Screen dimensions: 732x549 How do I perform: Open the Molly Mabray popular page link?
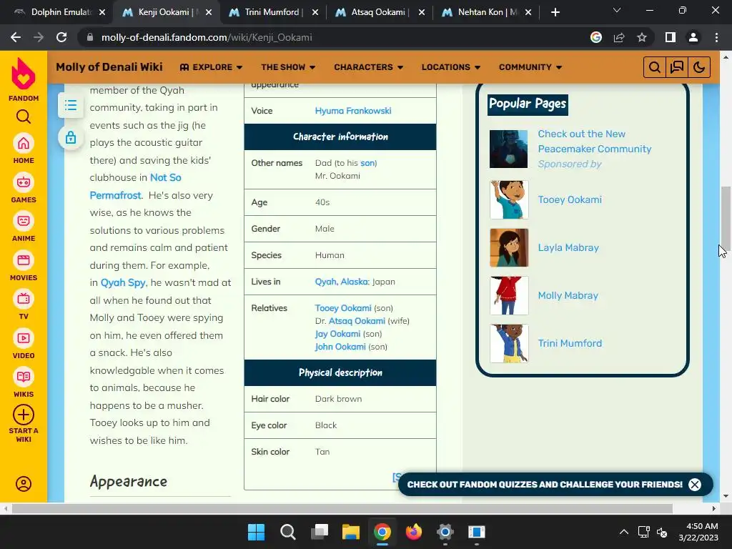568,295
